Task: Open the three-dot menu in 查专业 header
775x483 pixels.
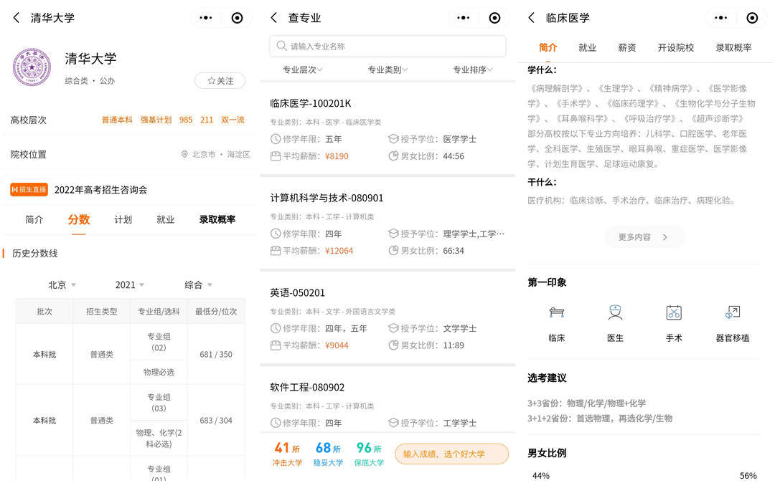Action: tap(464, 18)
